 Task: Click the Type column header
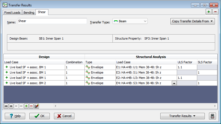[100, 62]
